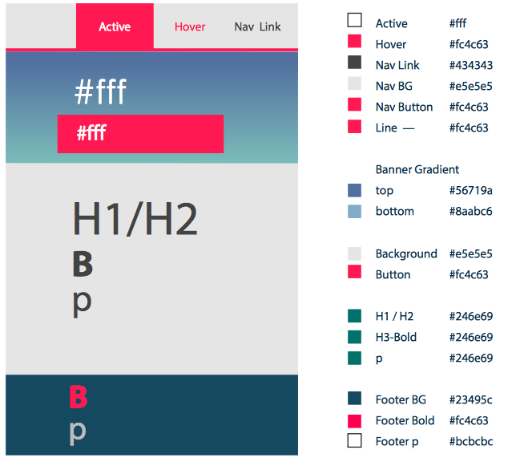Screen dimensions: 512x462
Task: Click the large #fff banner heading
Action: (100, 92)
